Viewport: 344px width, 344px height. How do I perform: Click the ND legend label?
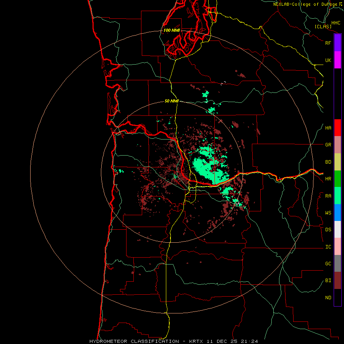(x=328, y=298)
